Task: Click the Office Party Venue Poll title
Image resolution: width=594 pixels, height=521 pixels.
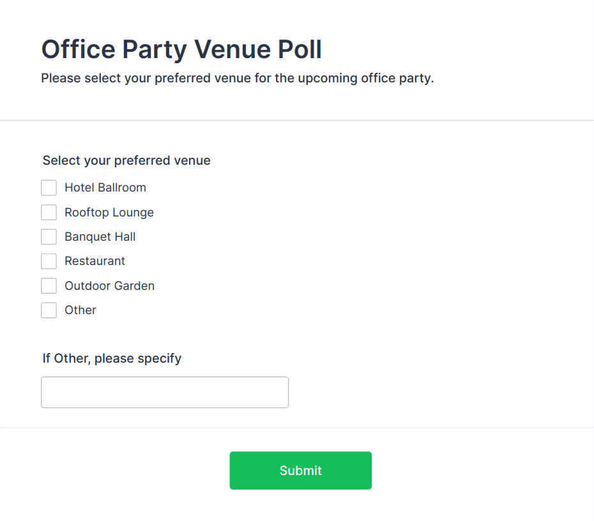Action: point(181,49)
